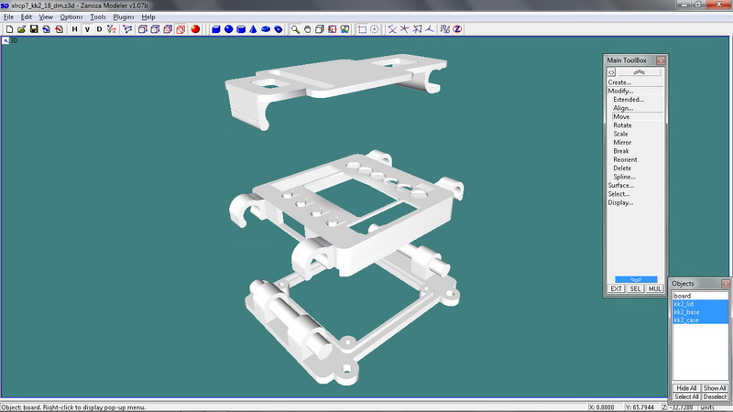Activate the magnifier zoom tool
Viewport: 733px width, 412px height.
tap(295, 29)
